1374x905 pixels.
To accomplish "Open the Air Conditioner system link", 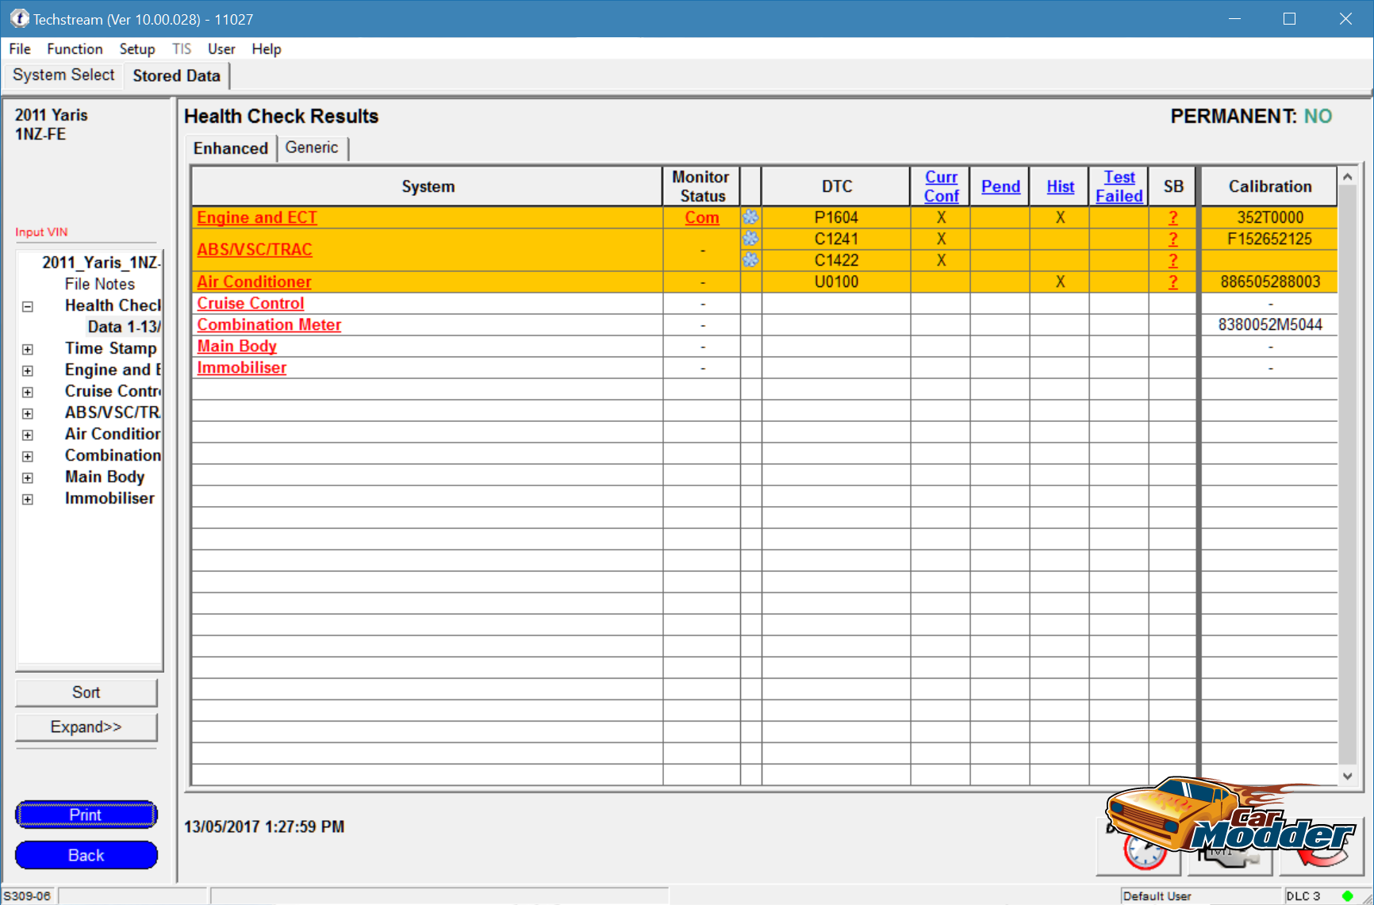I will click(x=254, y=282).
